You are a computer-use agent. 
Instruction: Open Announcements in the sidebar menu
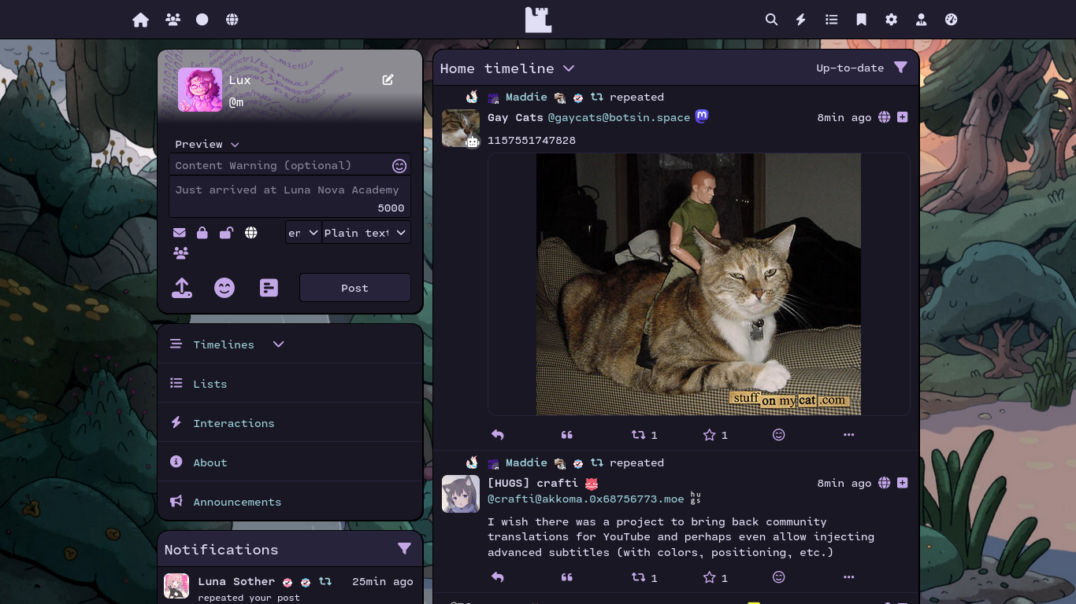coord(236,502)
